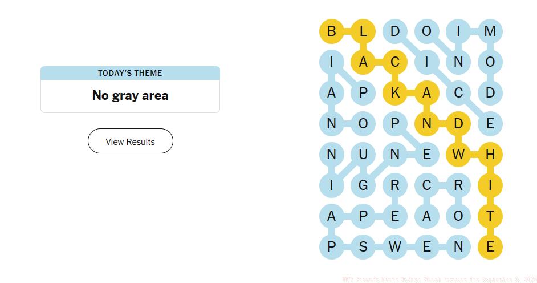537x283 pixels.
Task: Click the "No gray area" theme text
Action: (130, 95)
